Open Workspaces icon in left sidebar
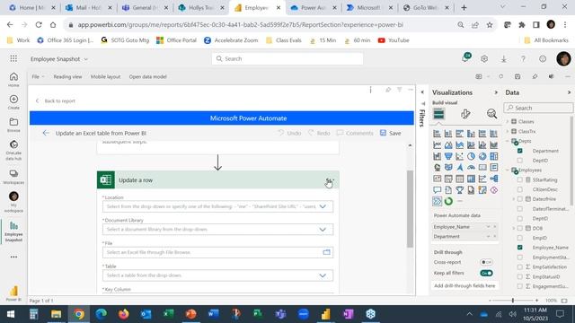 (x=13, y=176)
